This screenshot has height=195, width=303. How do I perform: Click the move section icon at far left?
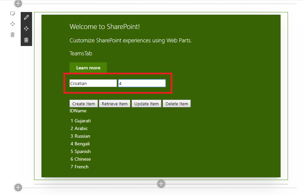tap(13, 24)
